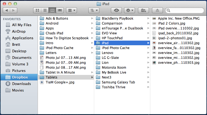This screenshot has height=115, width=207.
Task: Select the EVO View folder
Action: (x=122, y=33)
